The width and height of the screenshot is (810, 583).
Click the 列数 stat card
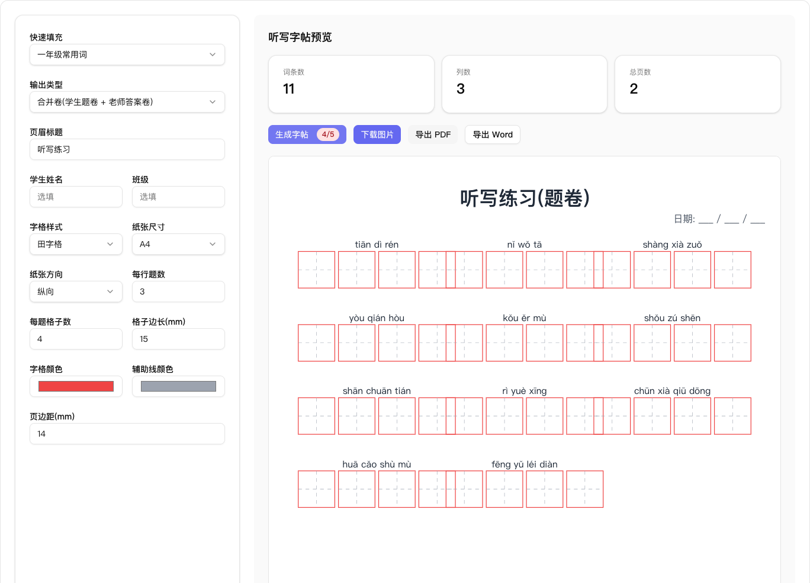pyautogui.click(x=525, y=84)
